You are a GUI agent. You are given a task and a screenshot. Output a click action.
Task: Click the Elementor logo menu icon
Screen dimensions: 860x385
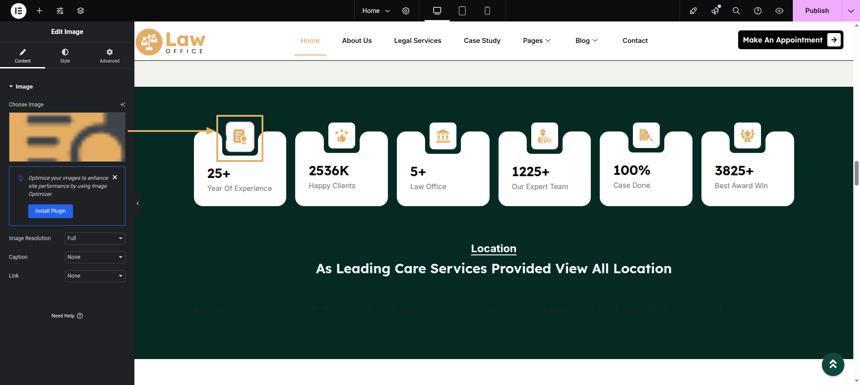coord(18,11)
